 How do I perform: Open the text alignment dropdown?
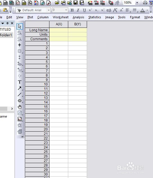(128, 10)
